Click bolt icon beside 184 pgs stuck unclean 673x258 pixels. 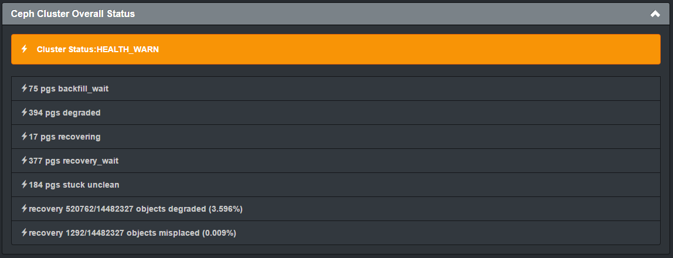tap(25, 185)
